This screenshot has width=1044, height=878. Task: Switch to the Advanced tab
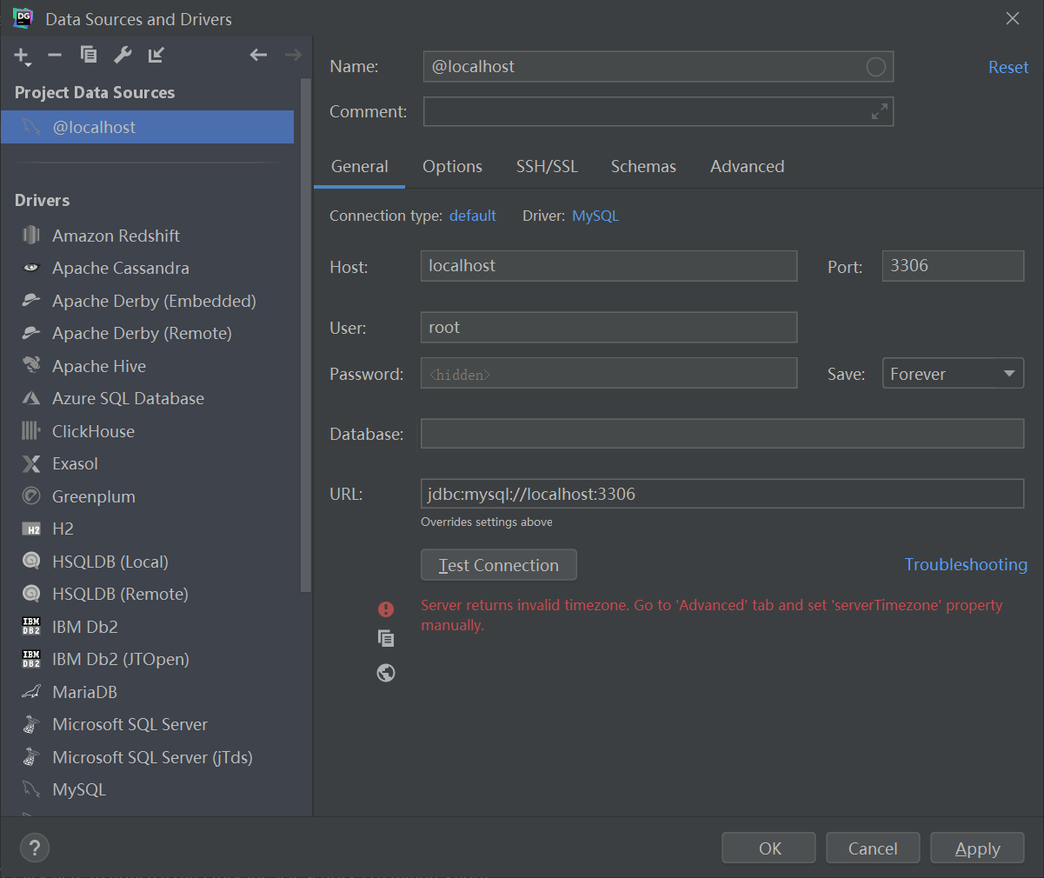click(x=746, y=166)
